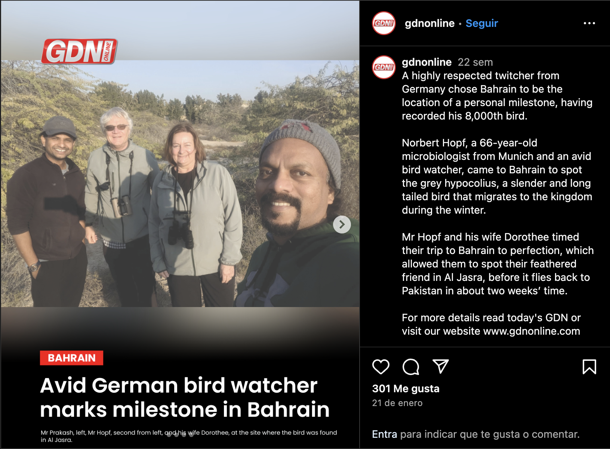Open more options three-dot menu
Viewport: 610px width, 449px height.
[x=589, y=23]
